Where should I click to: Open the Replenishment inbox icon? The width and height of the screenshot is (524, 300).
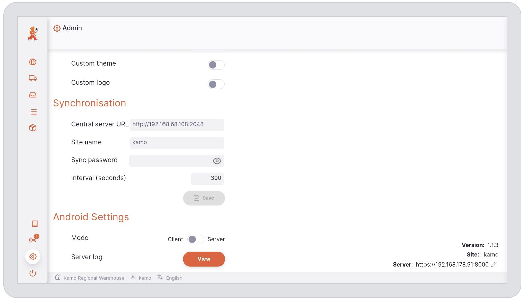tap(32, 95)
